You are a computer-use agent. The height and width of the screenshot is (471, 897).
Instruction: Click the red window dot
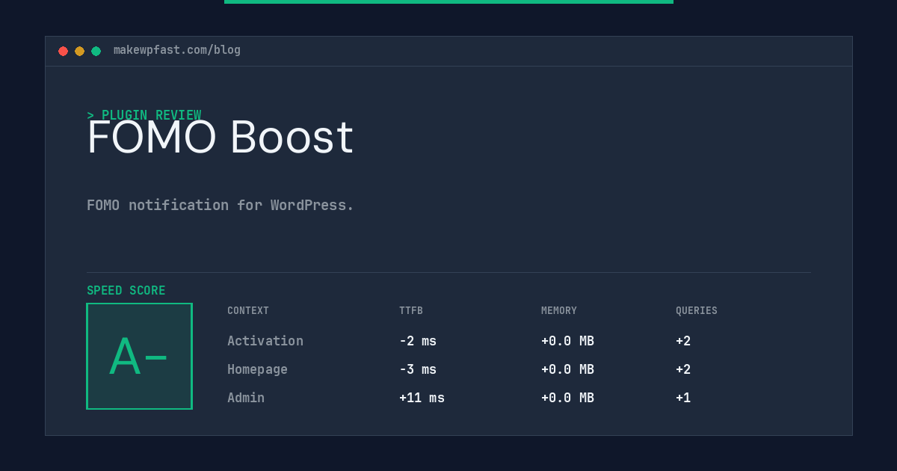pyautogui.click(x=63, y=51)
